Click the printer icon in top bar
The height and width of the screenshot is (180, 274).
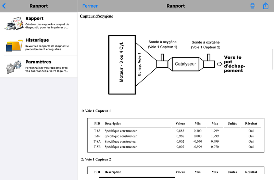[x=252, y=6]
